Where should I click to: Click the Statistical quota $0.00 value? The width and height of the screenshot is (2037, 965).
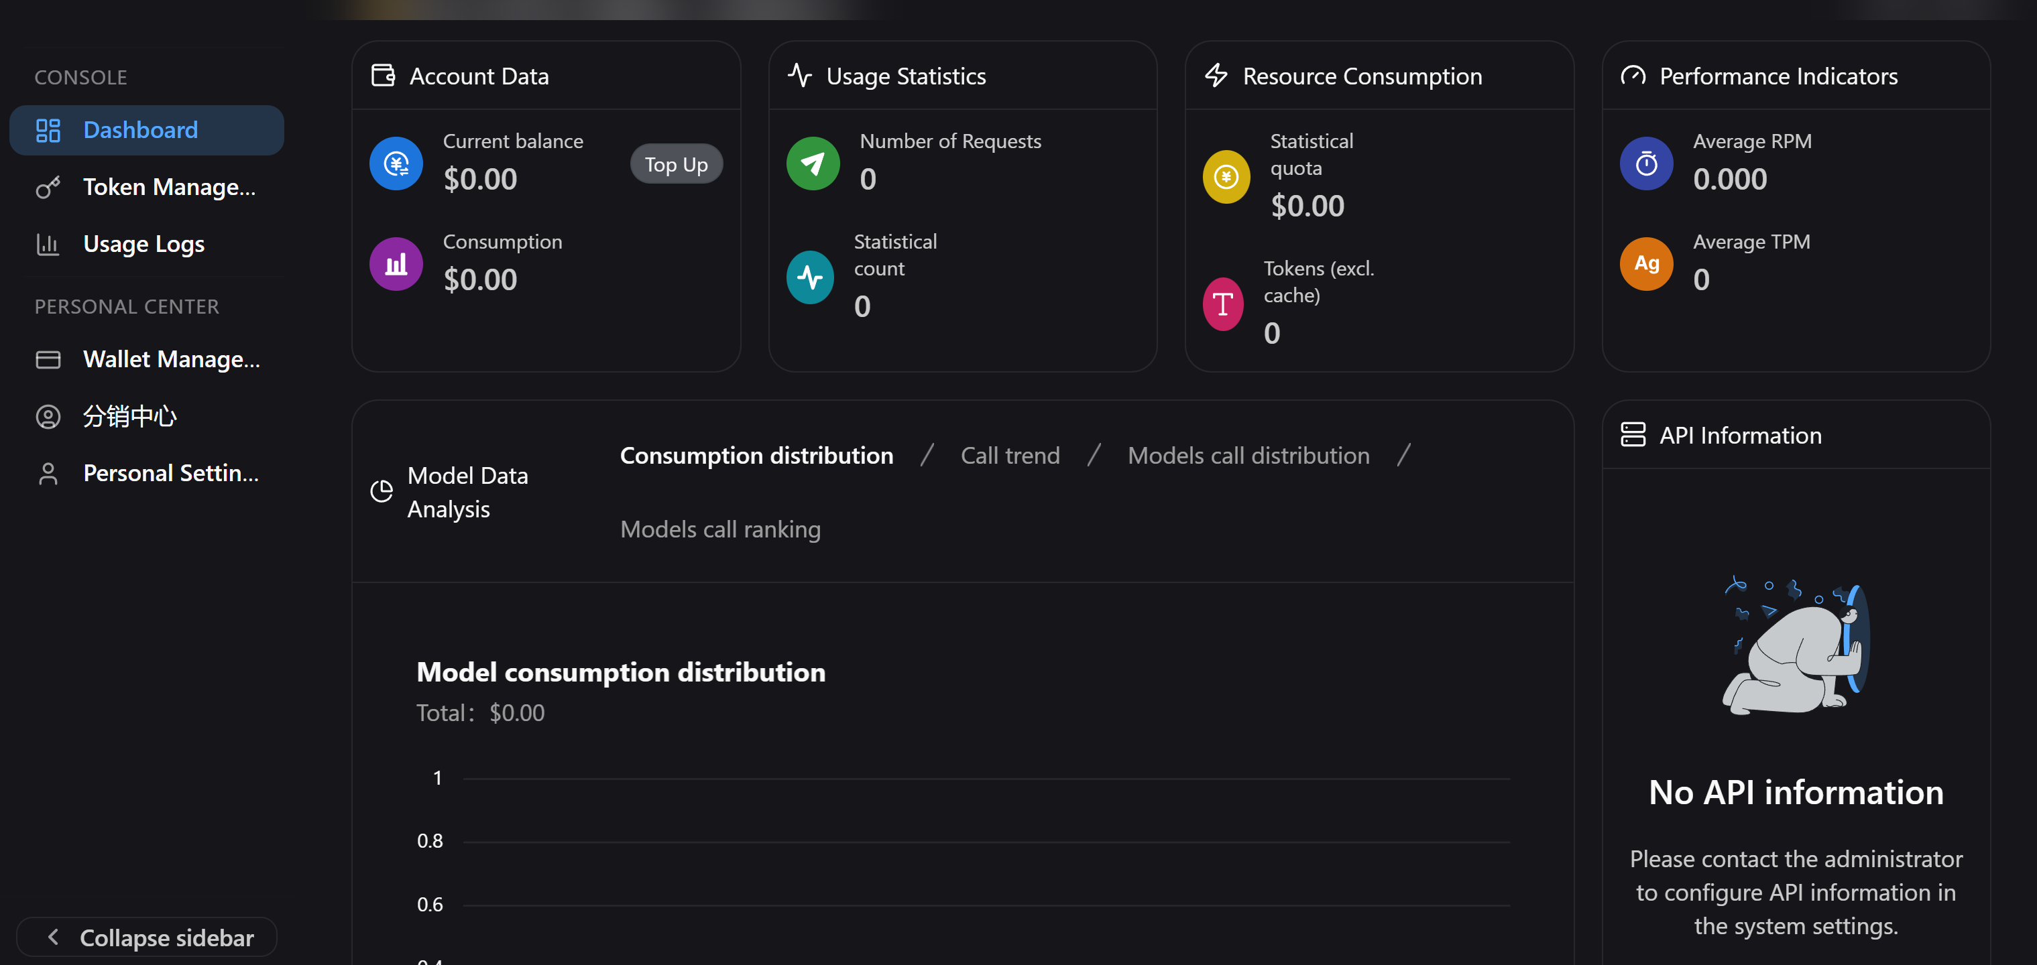pos(1307,206)
